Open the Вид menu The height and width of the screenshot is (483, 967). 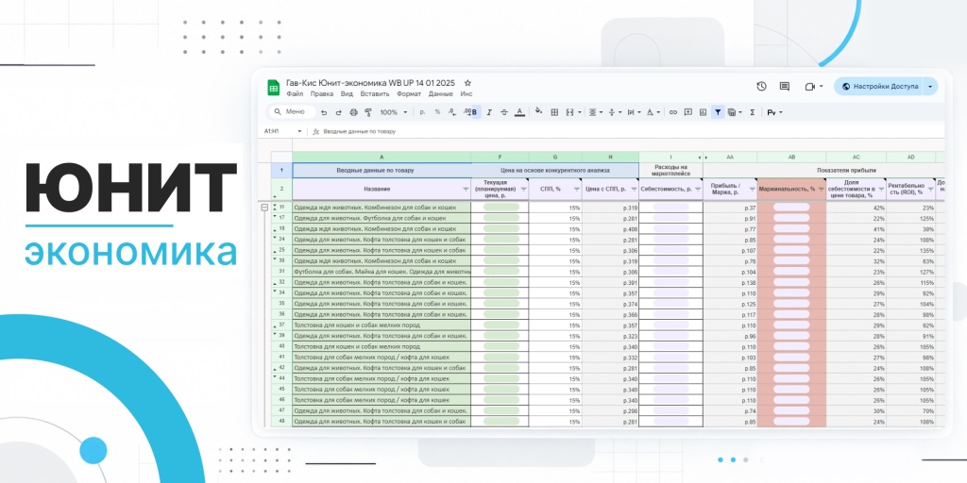click(x=347, y=93)
